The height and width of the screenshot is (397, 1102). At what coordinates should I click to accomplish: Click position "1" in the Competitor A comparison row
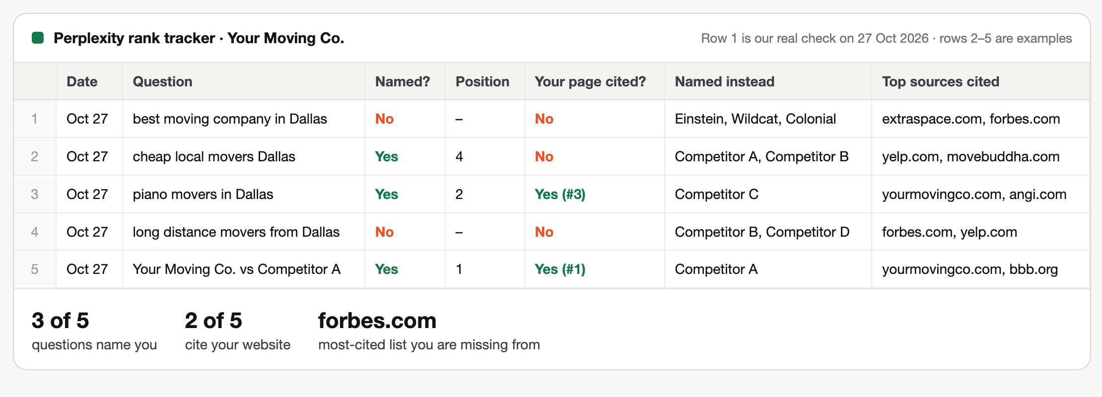459,269
